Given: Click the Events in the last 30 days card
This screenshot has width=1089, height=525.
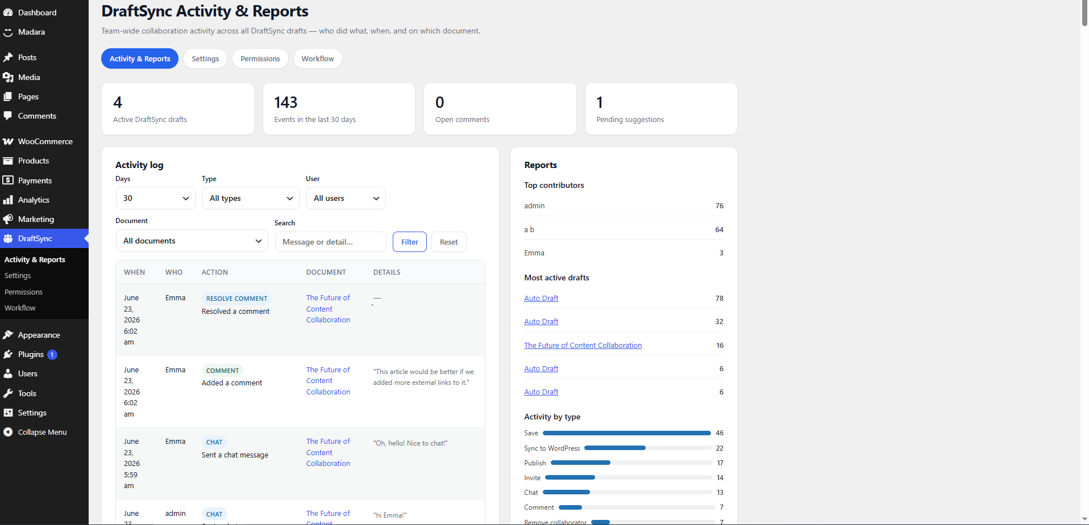Looking at the screenshot, I should coord(339,109).
